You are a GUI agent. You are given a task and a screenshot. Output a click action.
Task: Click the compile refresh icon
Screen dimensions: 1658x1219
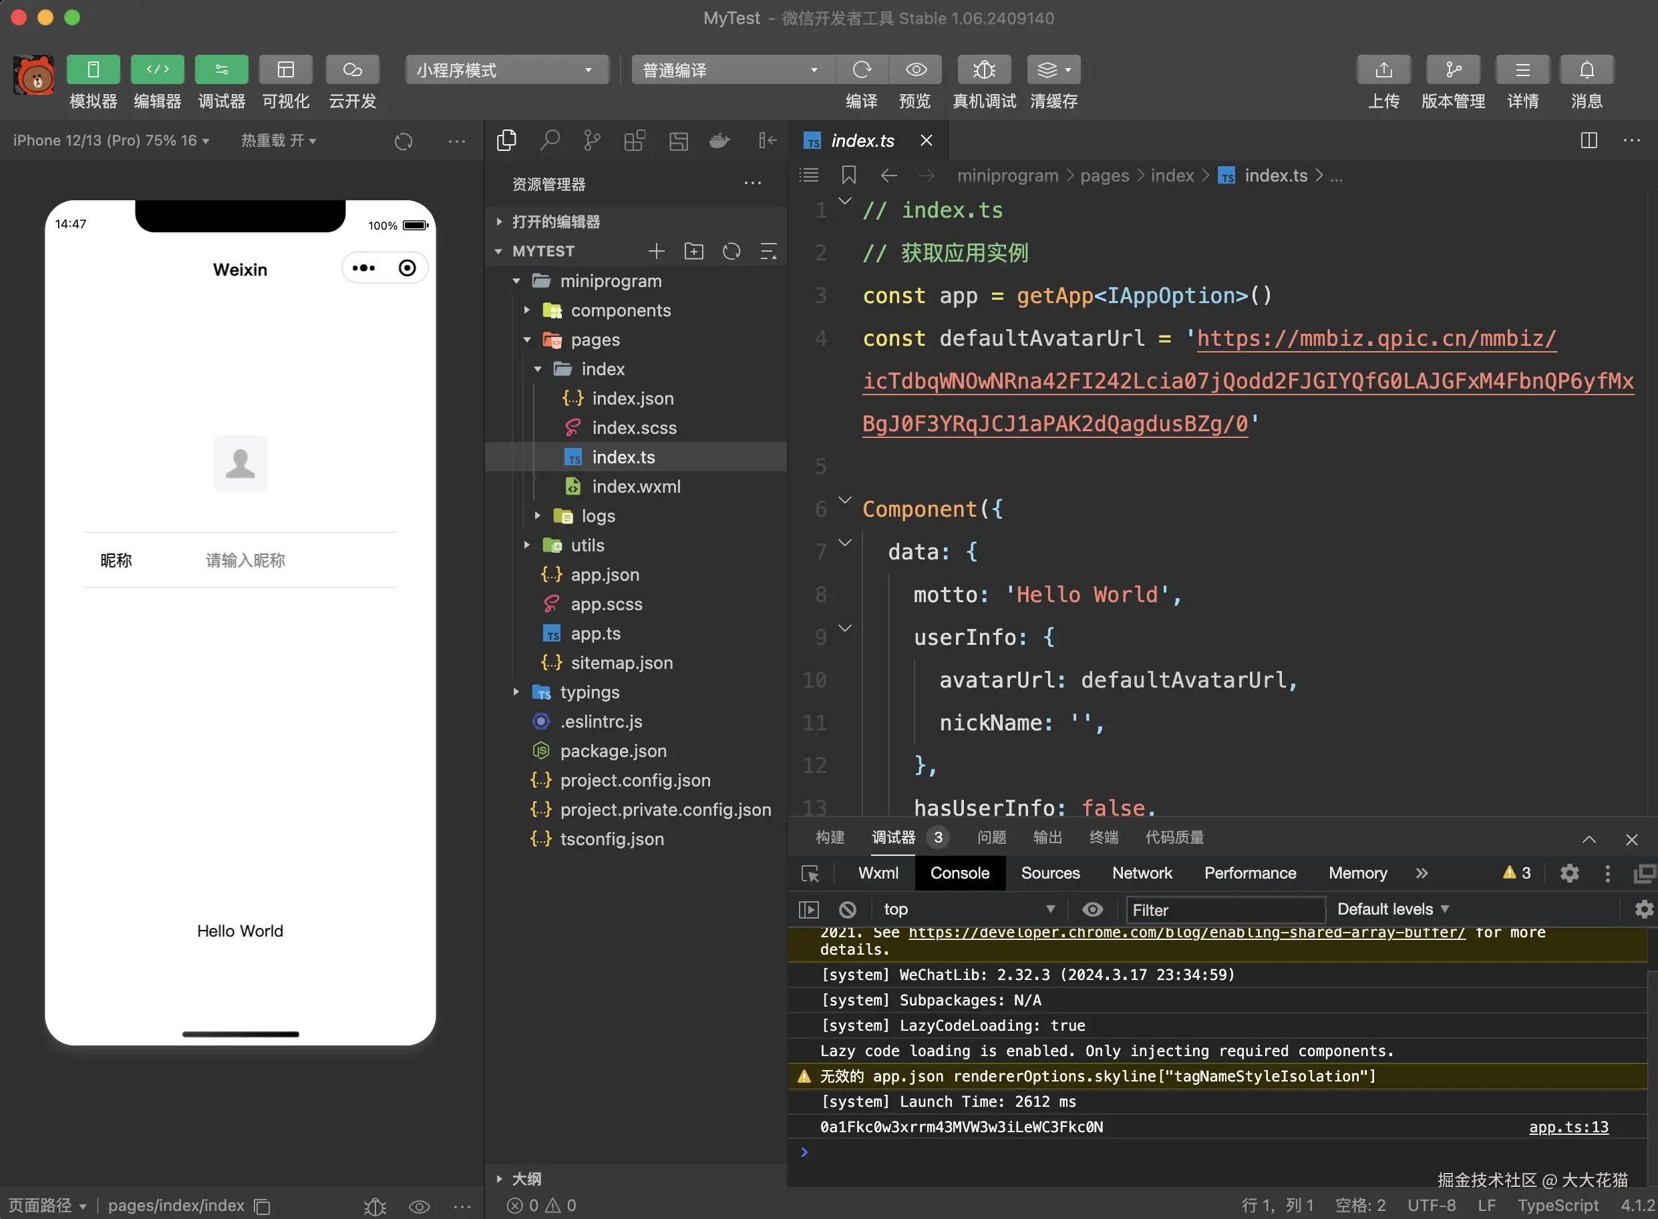point(862,70)
